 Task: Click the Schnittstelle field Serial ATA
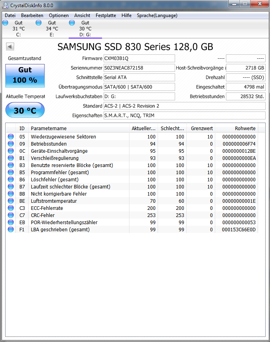click(x=139, y=77)
